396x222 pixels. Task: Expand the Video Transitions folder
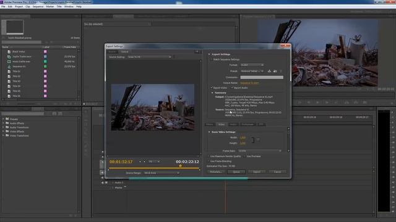coord(3,136)
